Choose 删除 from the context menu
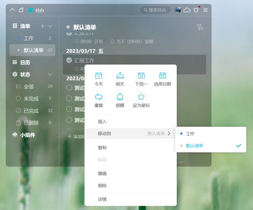Image resolution: width=253 pixels, height=210 pixels. tap(102, 185)
